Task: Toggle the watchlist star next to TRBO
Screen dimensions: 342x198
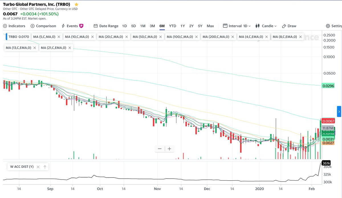Action: tap(76, 5)
